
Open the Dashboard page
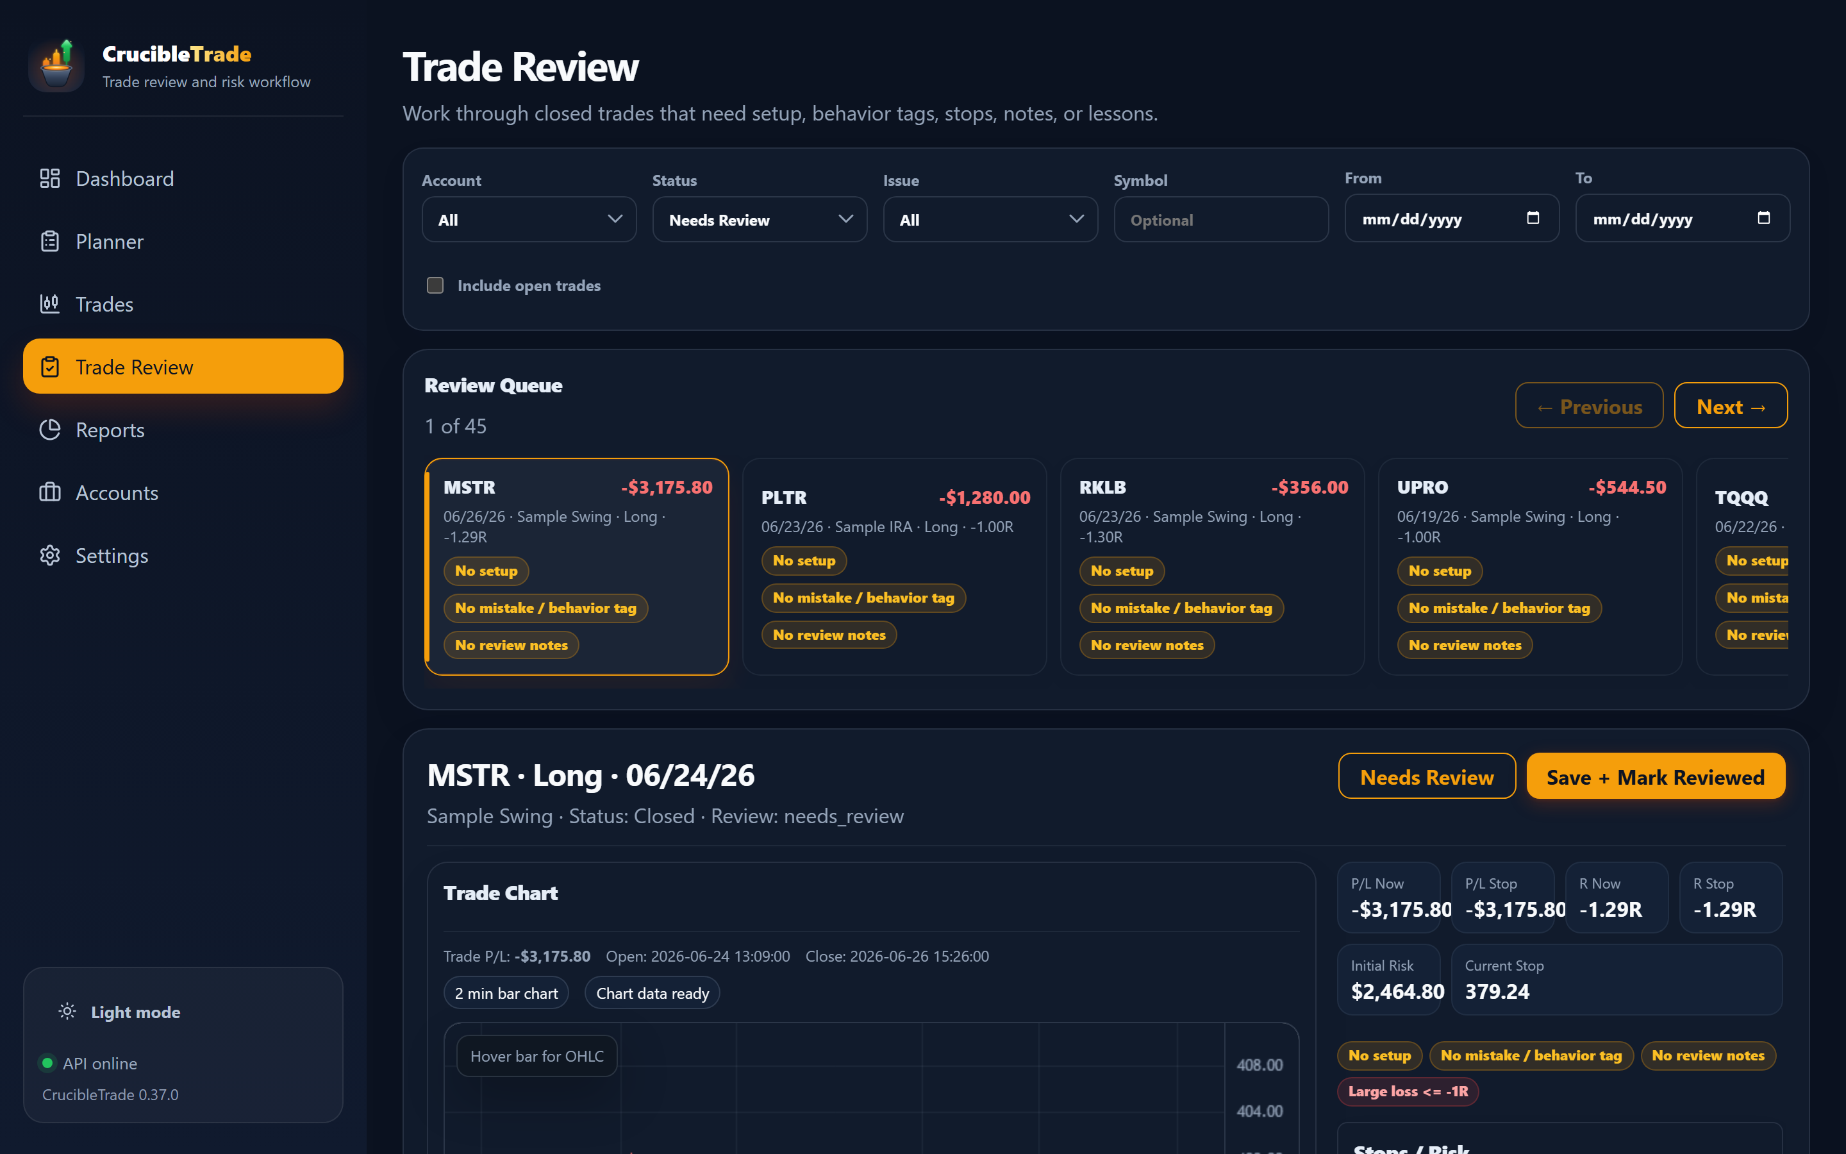[183, 179]
